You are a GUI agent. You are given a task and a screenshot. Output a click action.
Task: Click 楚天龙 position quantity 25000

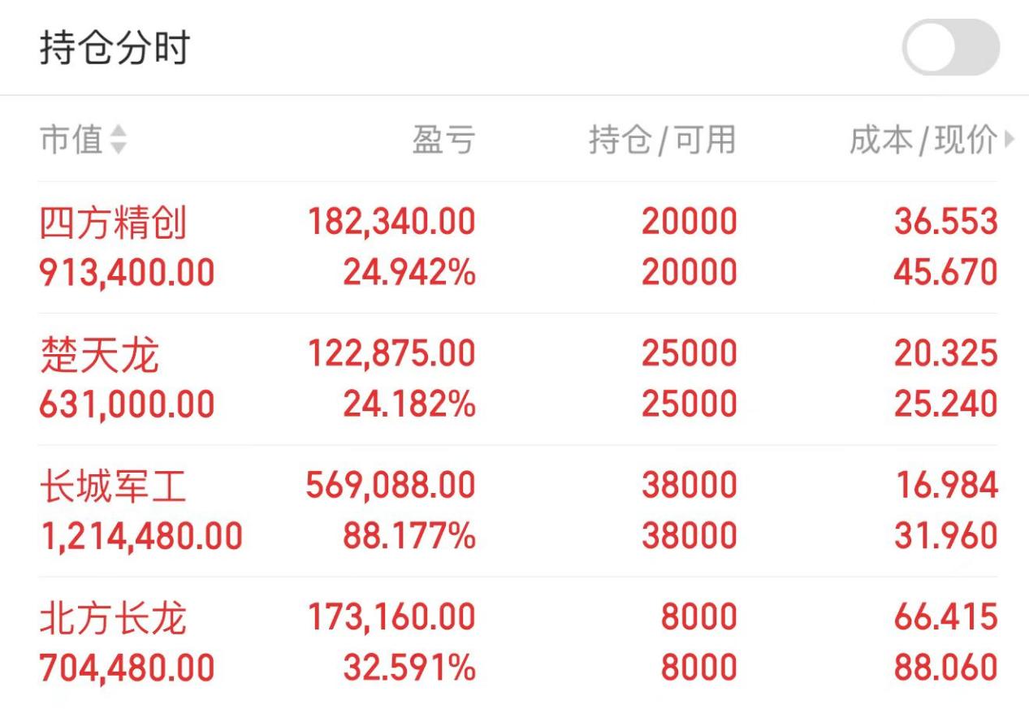point(690,353)
